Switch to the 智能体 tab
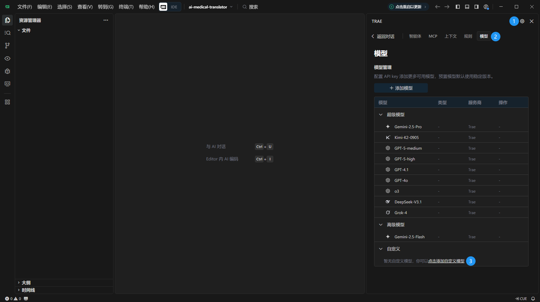The image size is (540, 302). pyautogui.click(x=415, y=36)
